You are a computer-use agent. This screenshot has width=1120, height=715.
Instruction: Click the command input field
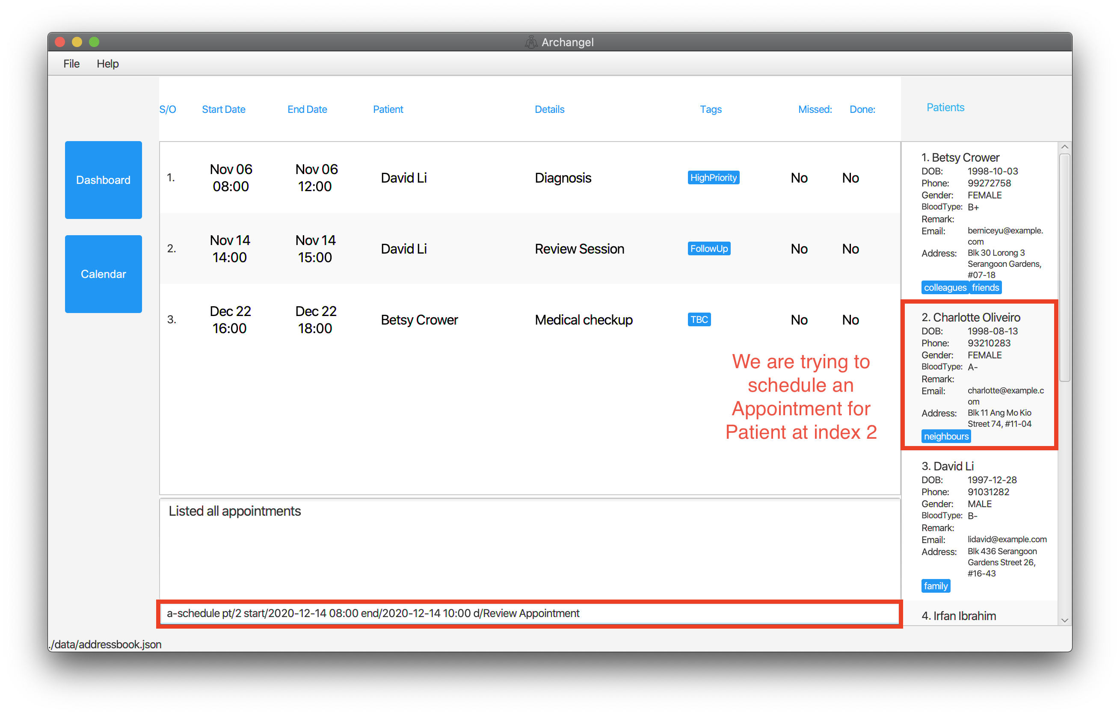click(529, 613)
